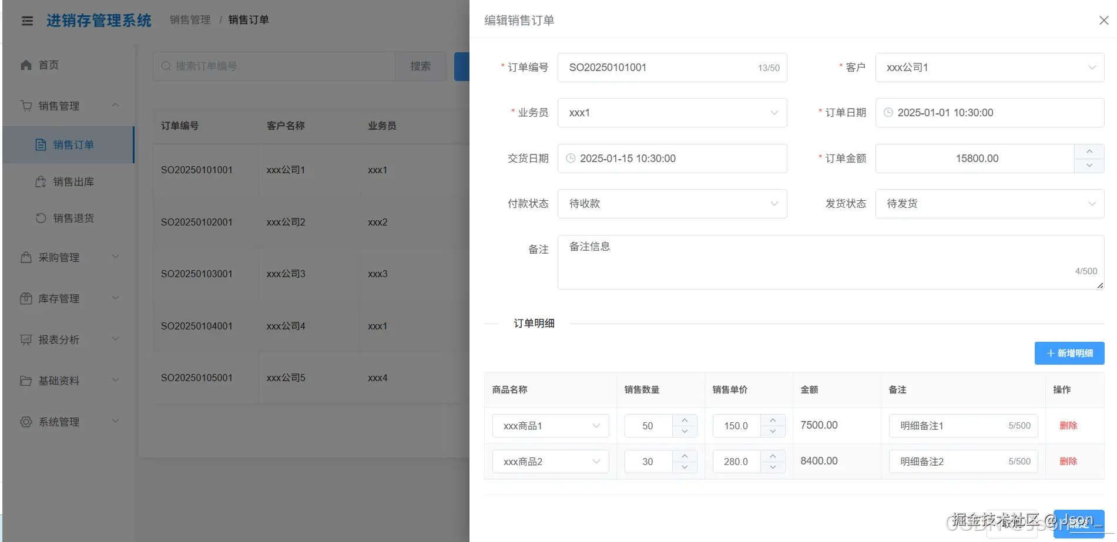Open the 付款状态 dropdown showing 待收款
Image resolution: width=1117 pixels, height=542 pixels.
[x=672, y=204]
